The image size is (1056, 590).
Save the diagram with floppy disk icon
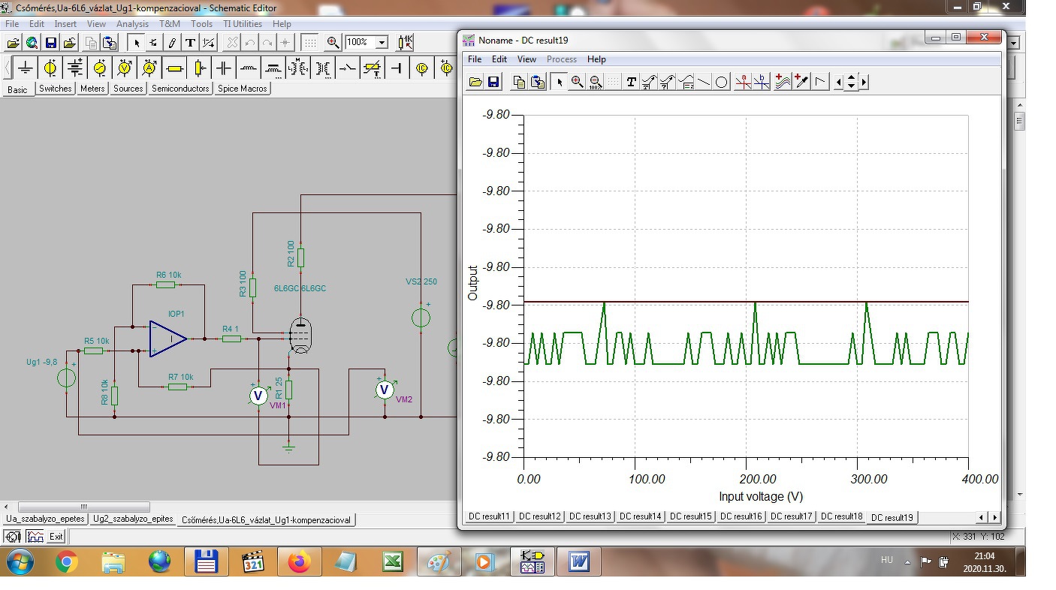click(493, 83)
